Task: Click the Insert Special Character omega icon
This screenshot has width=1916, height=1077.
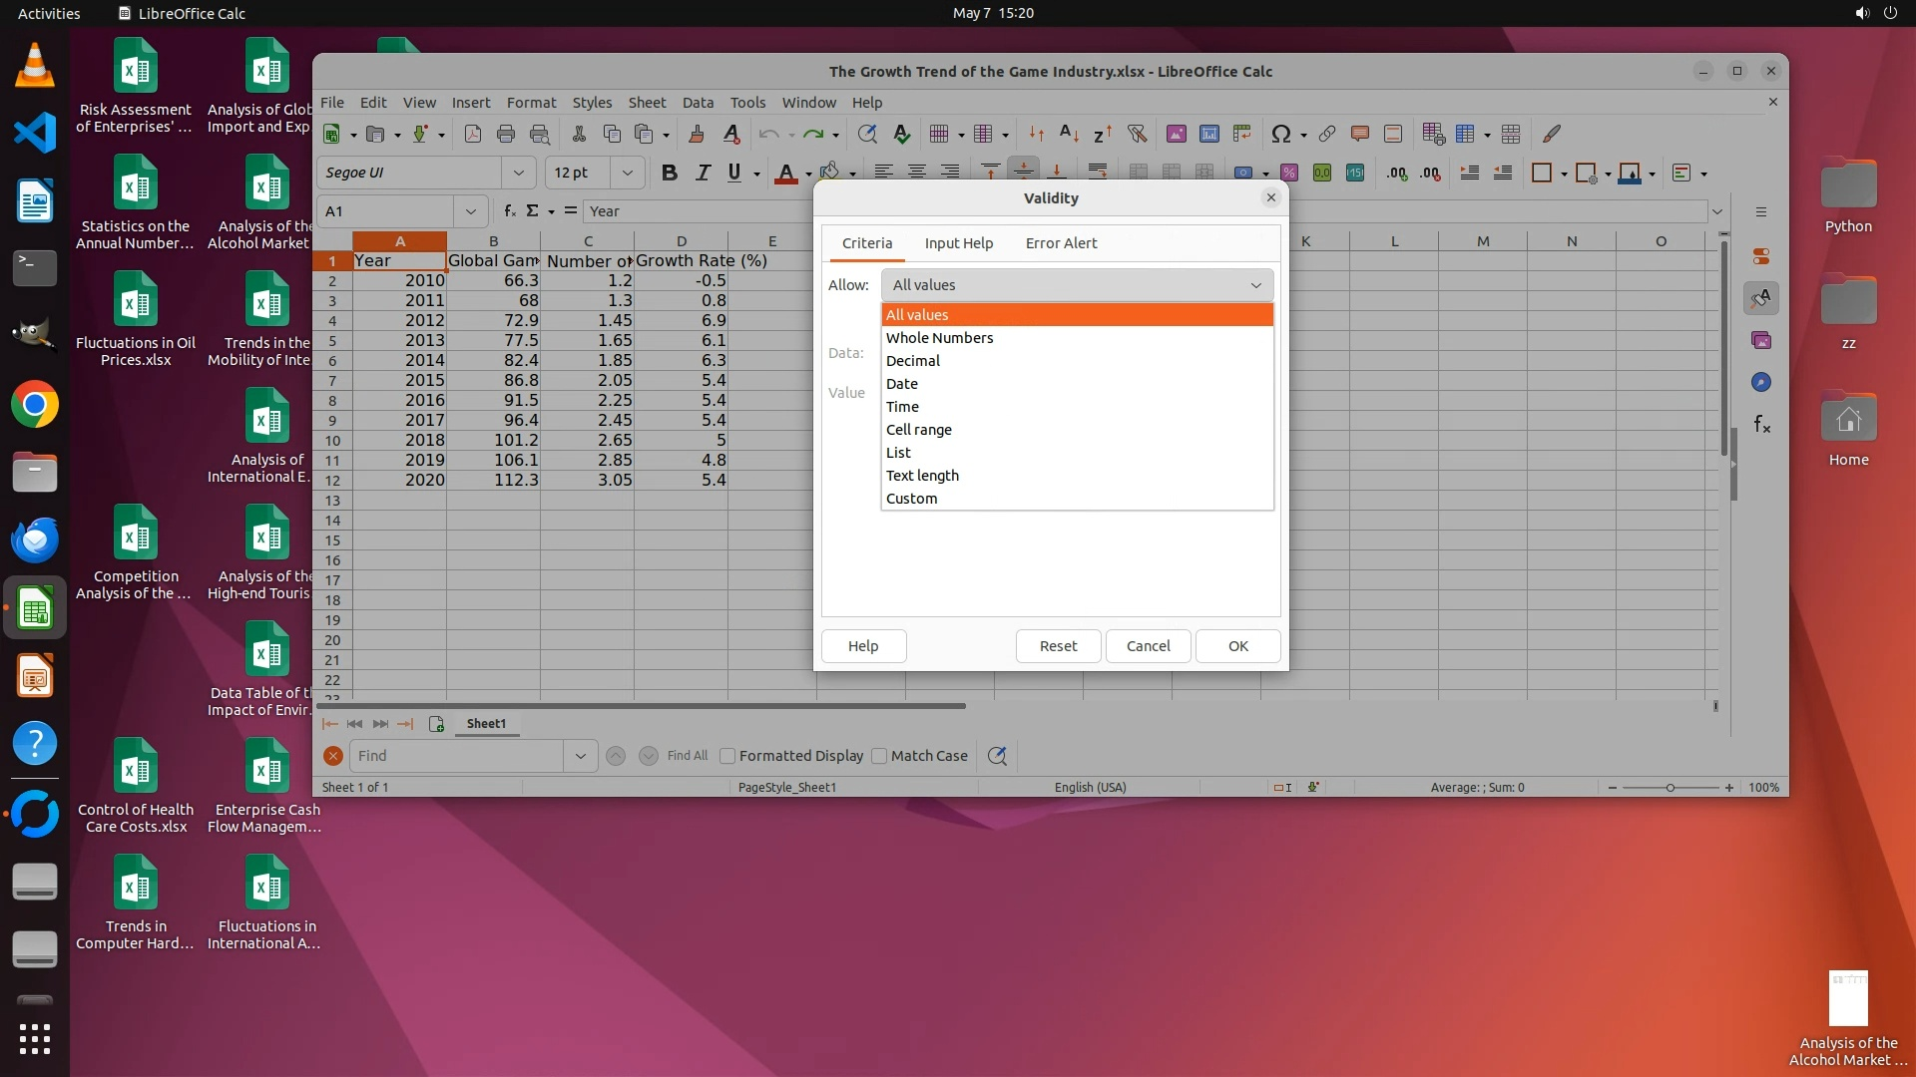Action: click(1280, 134)
